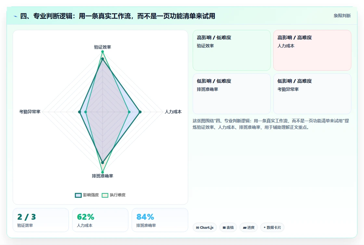
Task: Click the 影响强度 data point on 人力成本 axis
Action: click(140, 112)
